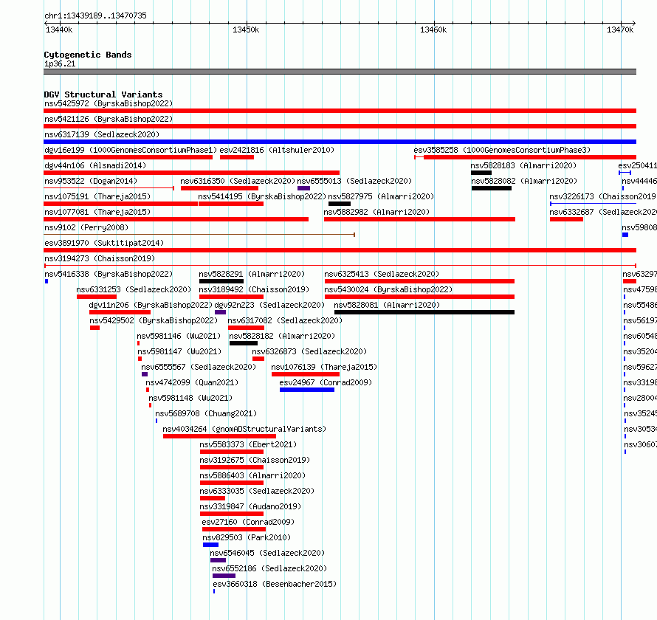
Task: Select esv3585258 (1000GenomesConsortiumPhase3) label
Action: point(502,150)
